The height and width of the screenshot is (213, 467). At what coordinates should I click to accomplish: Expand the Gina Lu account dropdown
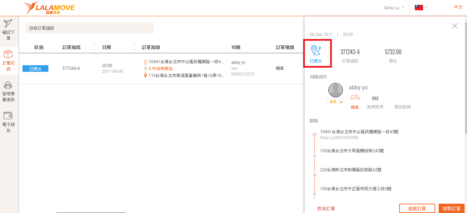394,8
